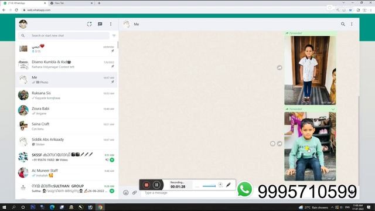Viewport: 375px width, 211px height.
Task: Open contact info via the Me header avatar
Action: click(x=127, y=24)
